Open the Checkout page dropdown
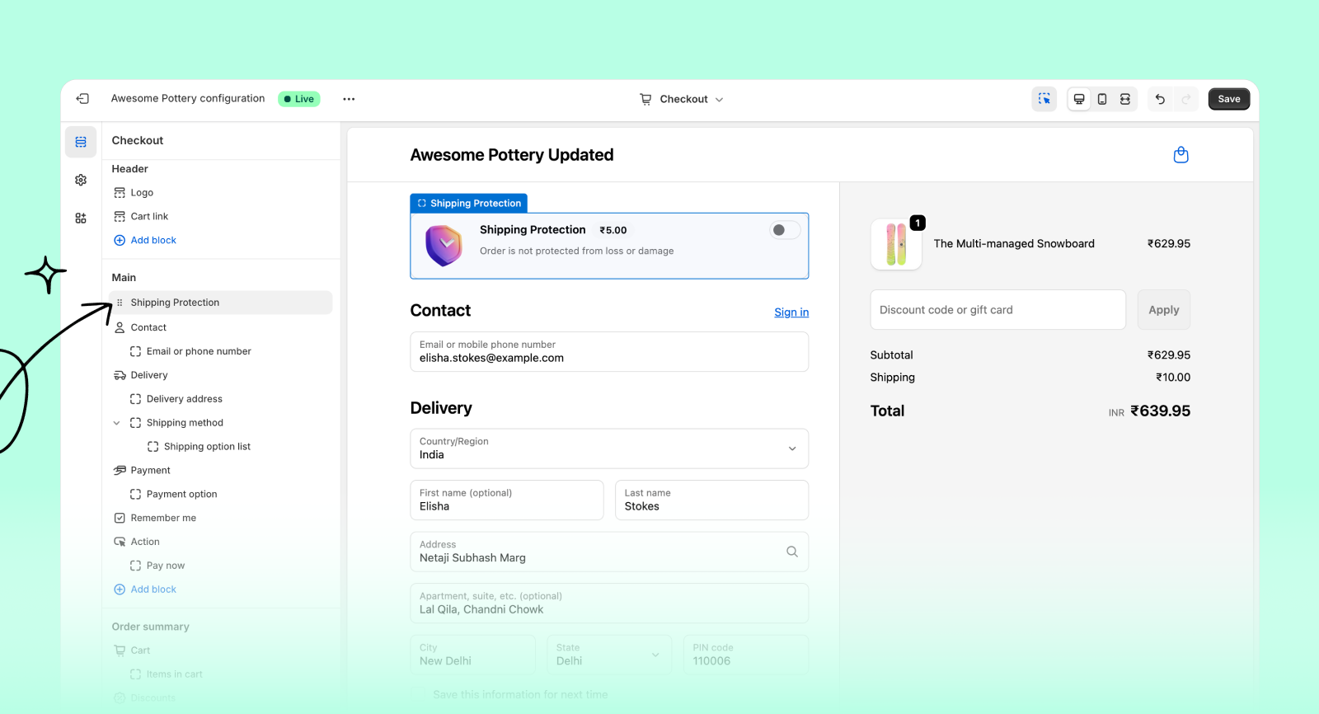The height and width of the screenshot is (714, 1319). point(682,99)
